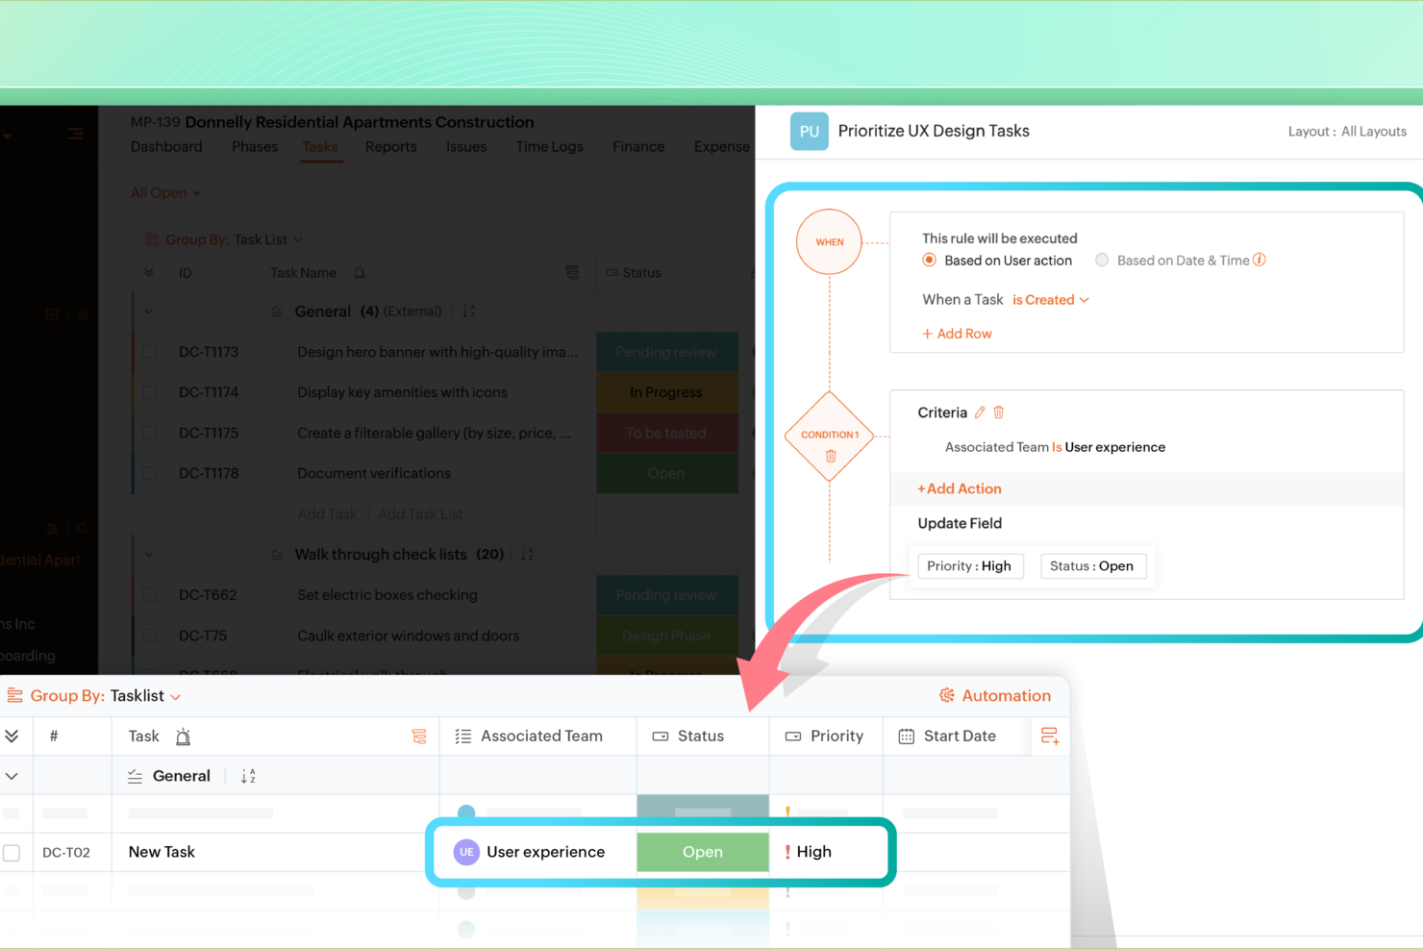Click the Group By list icon in bottom panel

(14, 695)
